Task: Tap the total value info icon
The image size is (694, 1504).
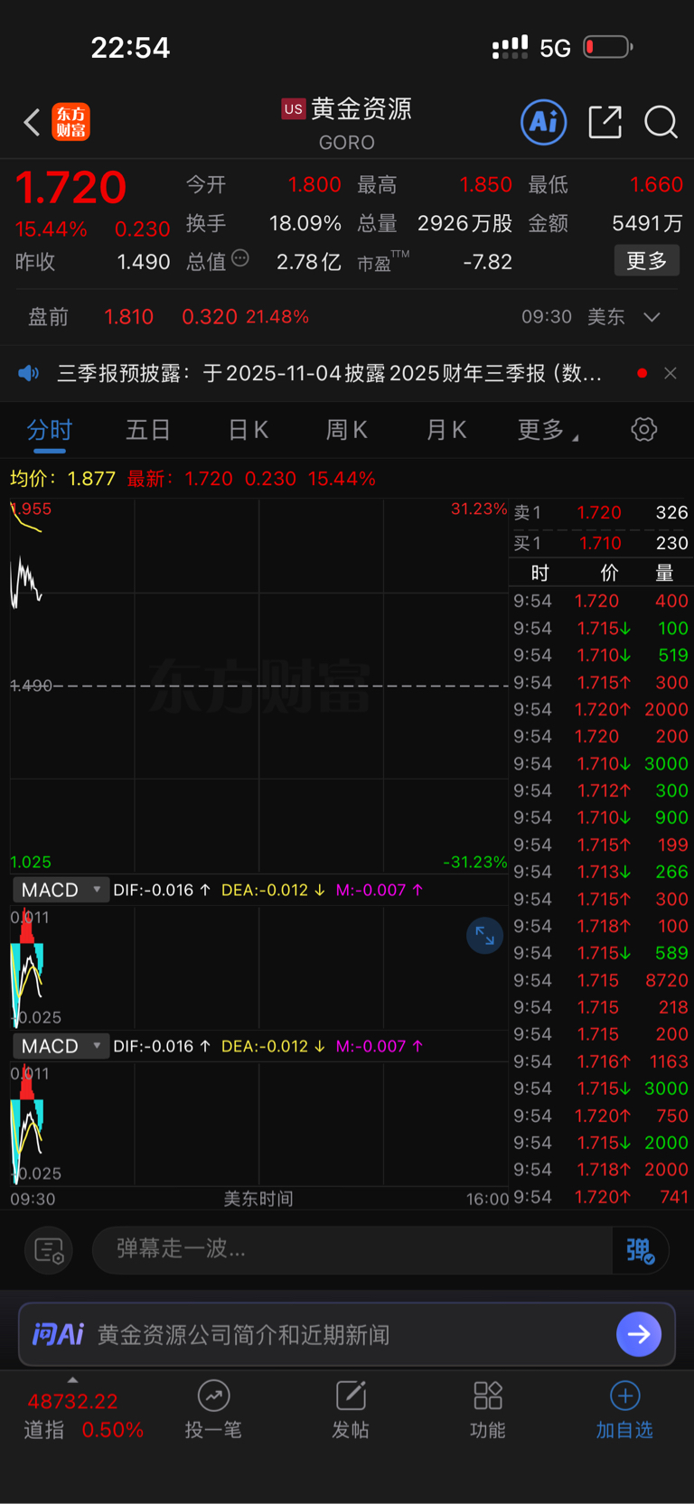Action: (240, 258)
